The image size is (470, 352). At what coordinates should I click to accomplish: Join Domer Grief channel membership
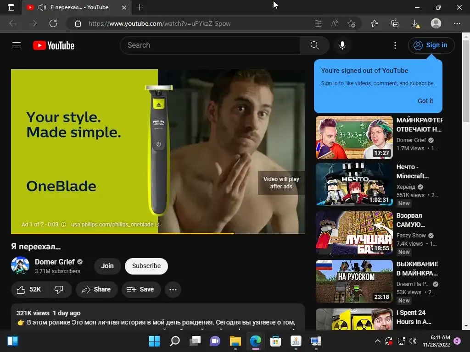(107, 266)
